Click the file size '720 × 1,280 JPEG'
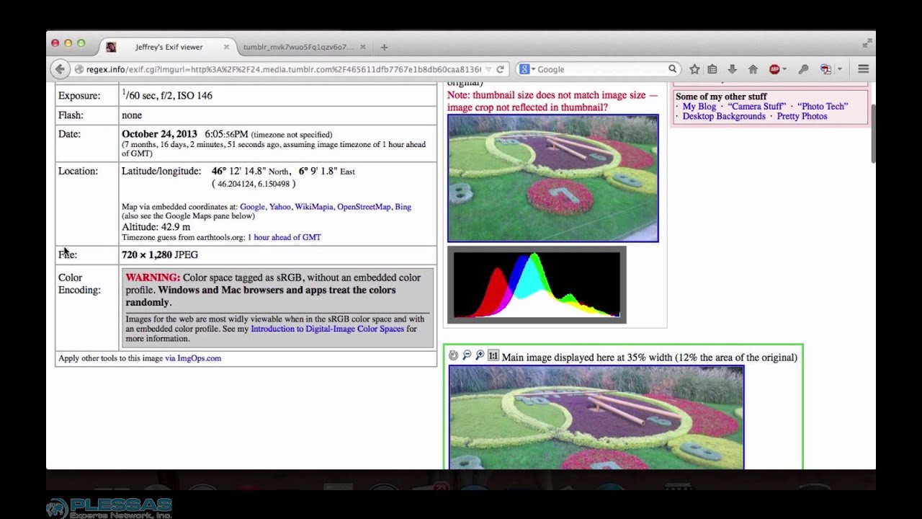The image size is (922, 519). click(160, 254)
